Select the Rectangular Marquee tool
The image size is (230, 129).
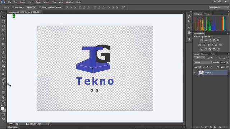(x=3, y=21)
